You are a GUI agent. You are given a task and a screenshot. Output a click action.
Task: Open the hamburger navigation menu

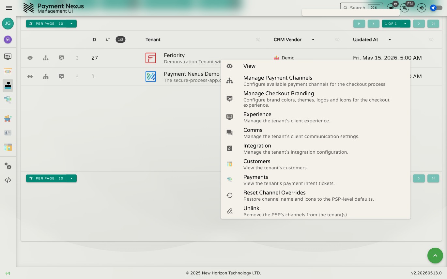(9, 8)
